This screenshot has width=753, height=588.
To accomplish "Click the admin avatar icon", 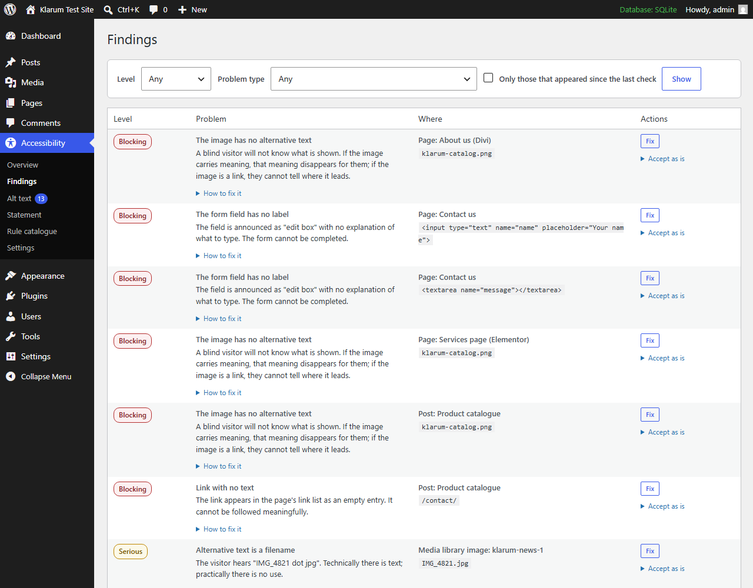I will (x=743, y=9).
